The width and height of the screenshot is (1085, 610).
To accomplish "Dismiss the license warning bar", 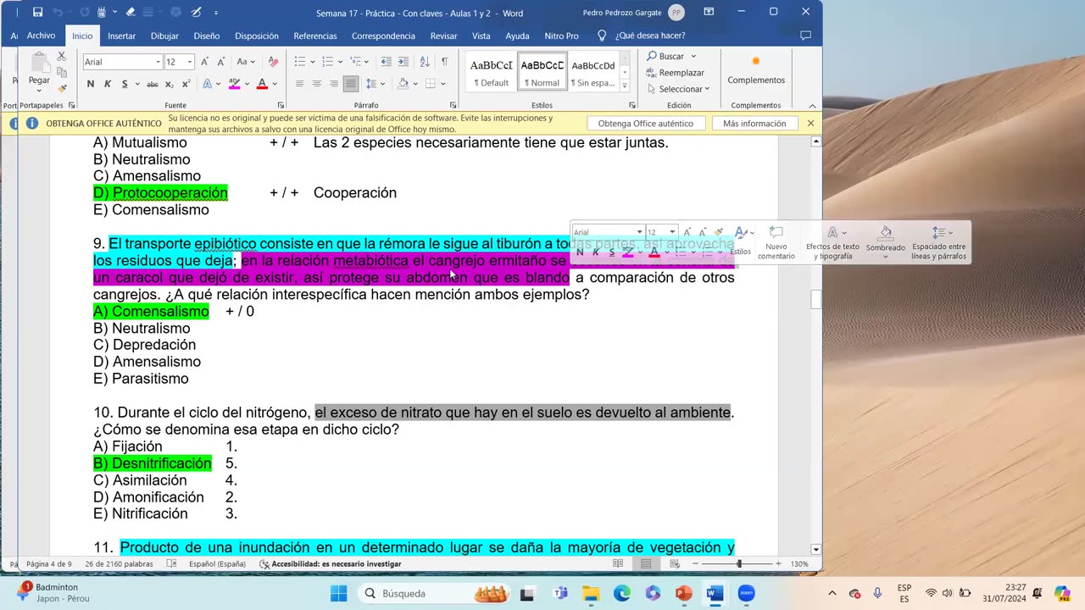I will click(810, 124).
